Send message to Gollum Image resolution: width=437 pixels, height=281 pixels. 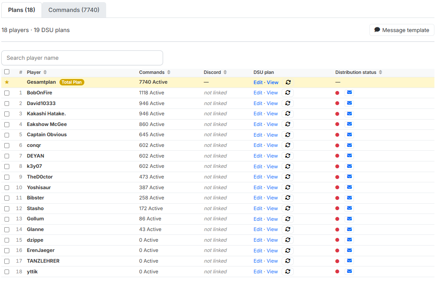click(349, 219)
